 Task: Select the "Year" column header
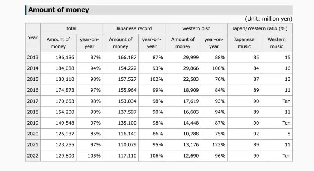pyautogui.click(x=33, y=37)
